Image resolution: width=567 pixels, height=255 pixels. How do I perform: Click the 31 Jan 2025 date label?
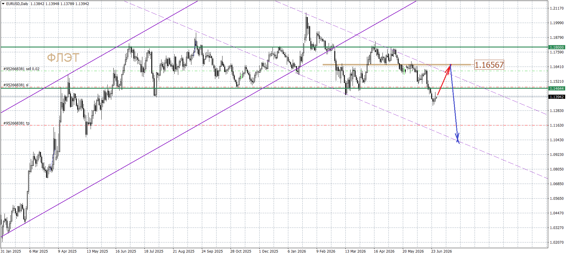[11, 251]
